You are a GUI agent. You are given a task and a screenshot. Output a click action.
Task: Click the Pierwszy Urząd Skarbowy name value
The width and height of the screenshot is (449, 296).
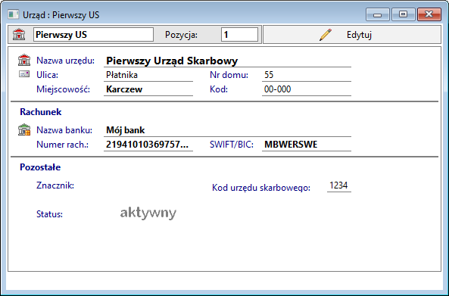pyautogui.click(x=172, y=61)
